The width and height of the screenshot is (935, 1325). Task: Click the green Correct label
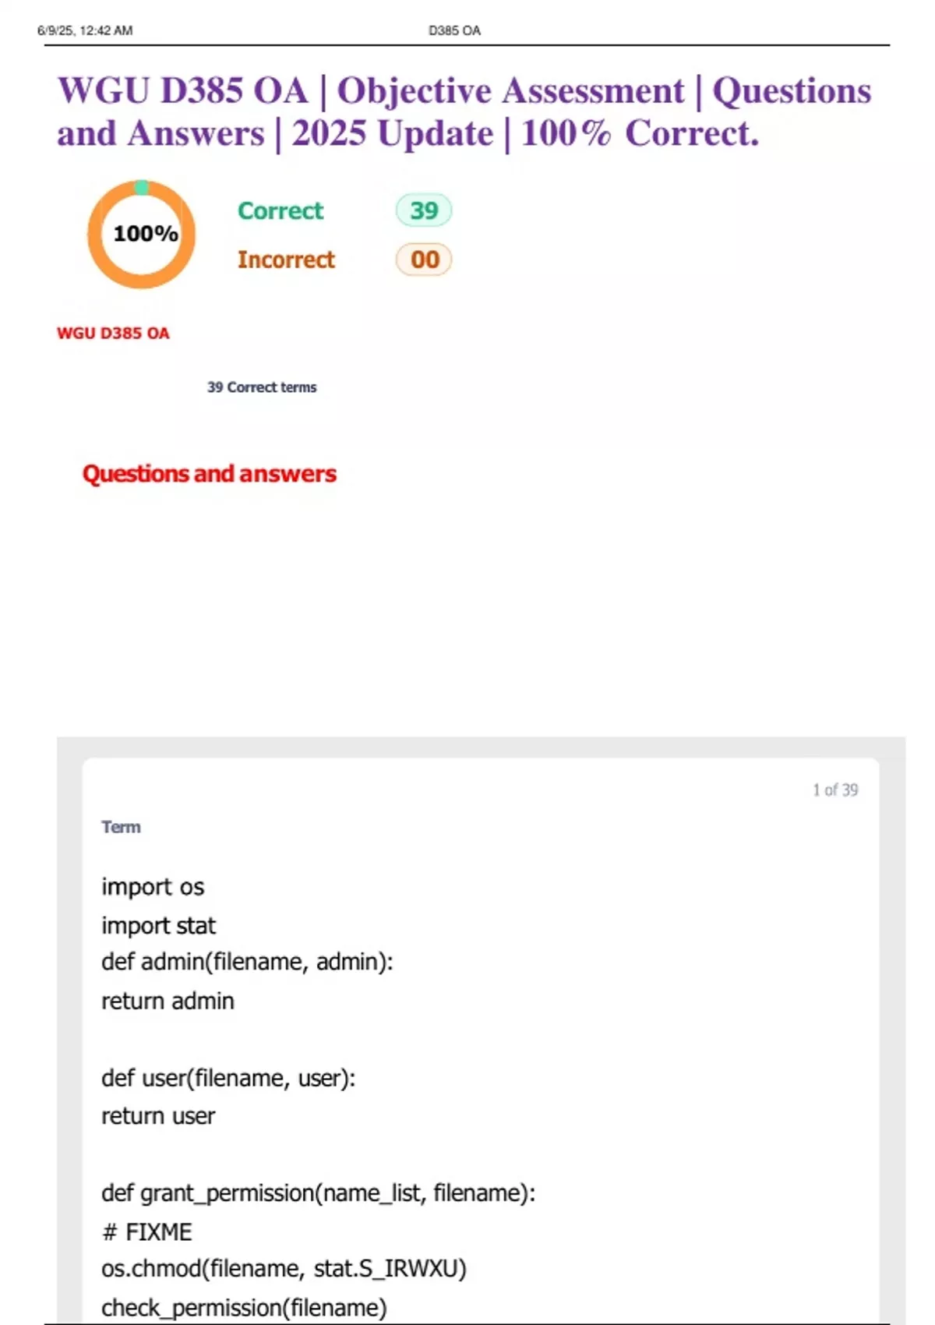pyautogui.click(x=280, y=211)
